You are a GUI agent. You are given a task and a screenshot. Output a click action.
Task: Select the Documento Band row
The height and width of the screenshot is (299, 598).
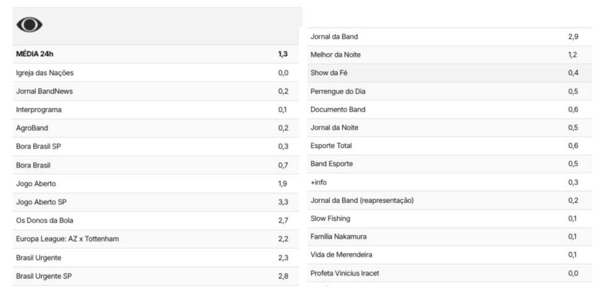pos(449,110)
